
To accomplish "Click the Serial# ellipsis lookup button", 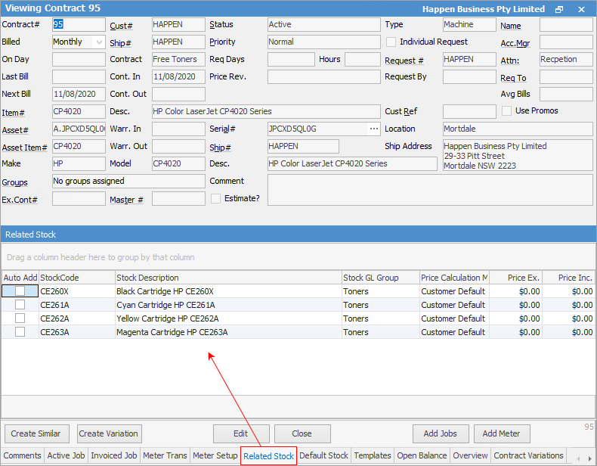I will pos(373,129).
